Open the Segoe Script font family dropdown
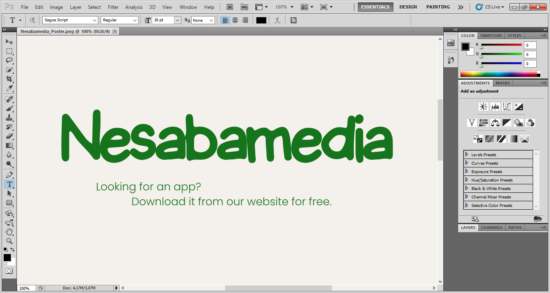This screenshot has height=293, width=550. coord(70,20)
